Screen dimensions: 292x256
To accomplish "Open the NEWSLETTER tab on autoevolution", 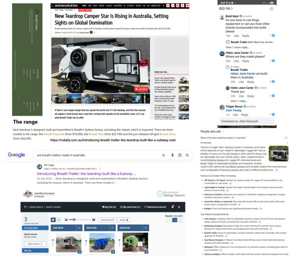I will (x=156, y=6).
